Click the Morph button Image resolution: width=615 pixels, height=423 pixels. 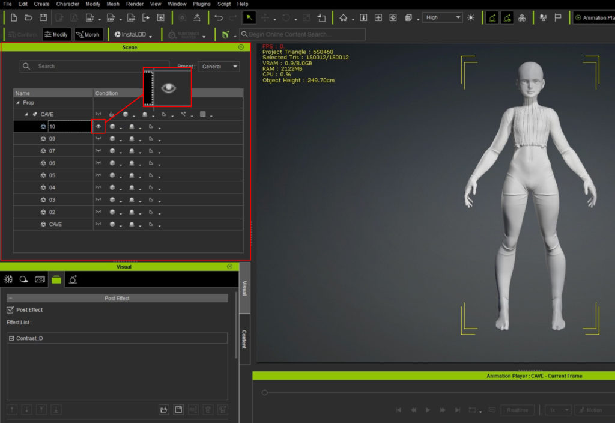(x=88, y=35)
